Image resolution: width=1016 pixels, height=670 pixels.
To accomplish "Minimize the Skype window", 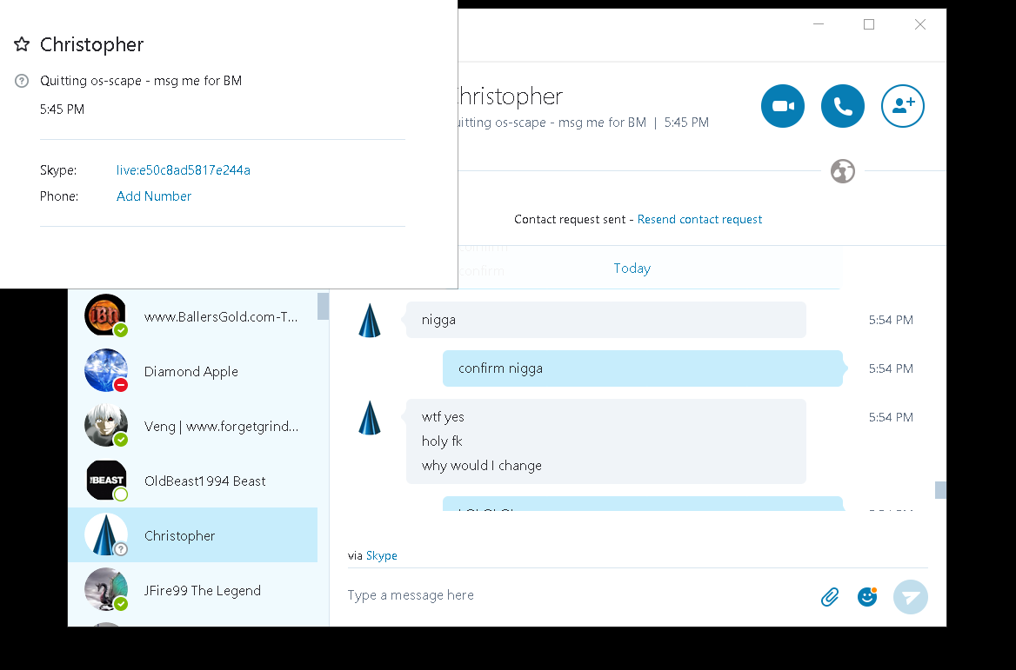I will click(819, 24).
